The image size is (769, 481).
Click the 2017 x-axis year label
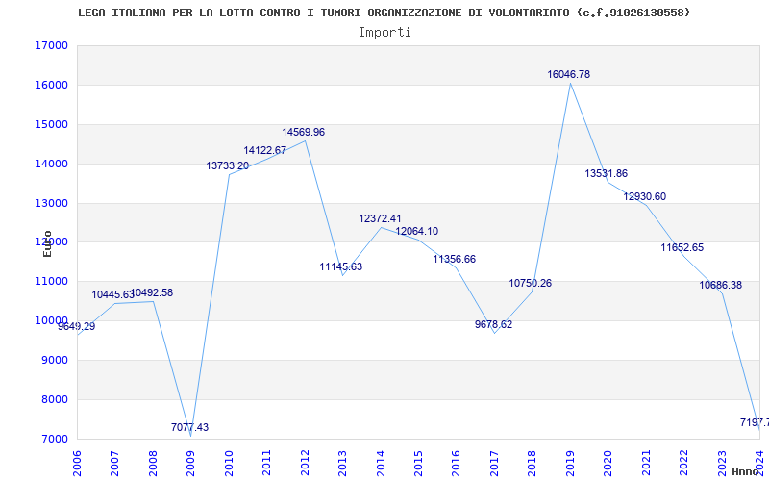[x=495, y=463]
